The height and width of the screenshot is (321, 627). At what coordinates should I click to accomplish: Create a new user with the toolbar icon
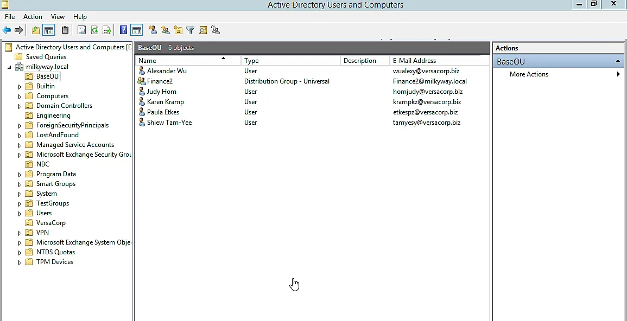point(153,30)
